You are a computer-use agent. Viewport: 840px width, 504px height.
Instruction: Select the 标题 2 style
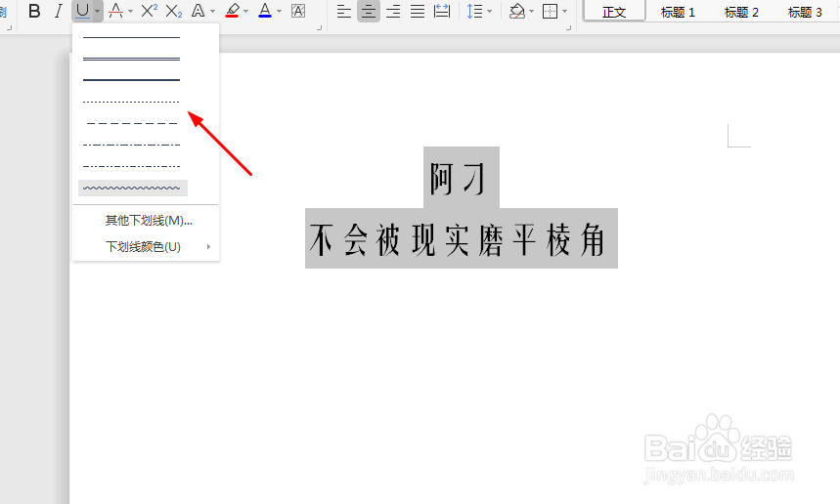[741, 12]
